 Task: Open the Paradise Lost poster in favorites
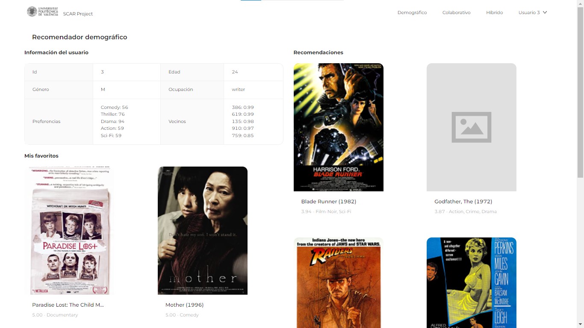click(69, 231)
